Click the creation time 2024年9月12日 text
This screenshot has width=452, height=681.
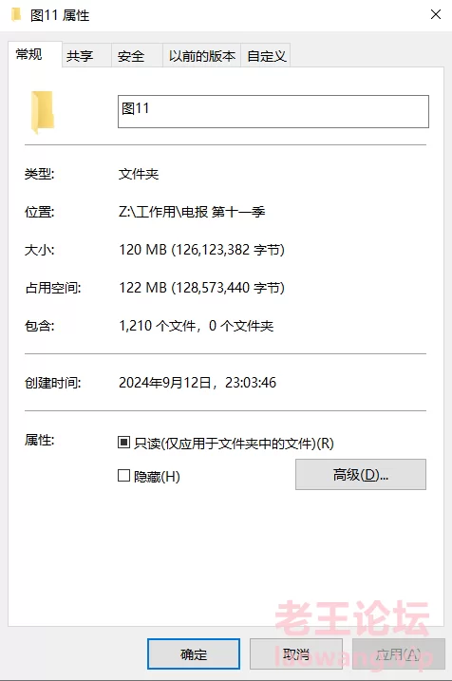pyautogui.click(x=164, y=383)
